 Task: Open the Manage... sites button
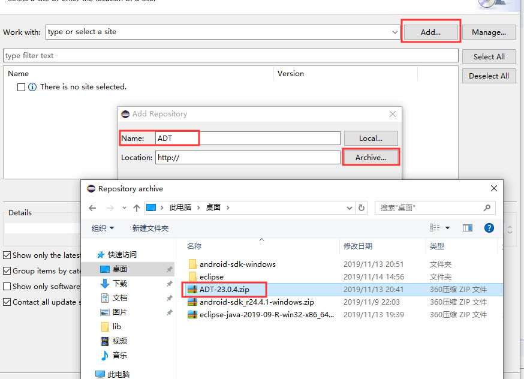489,32
